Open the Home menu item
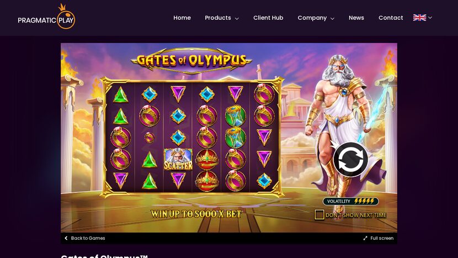 point(182,18)
